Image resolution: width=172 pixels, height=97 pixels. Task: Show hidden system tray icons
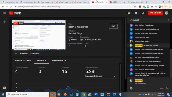140,95
